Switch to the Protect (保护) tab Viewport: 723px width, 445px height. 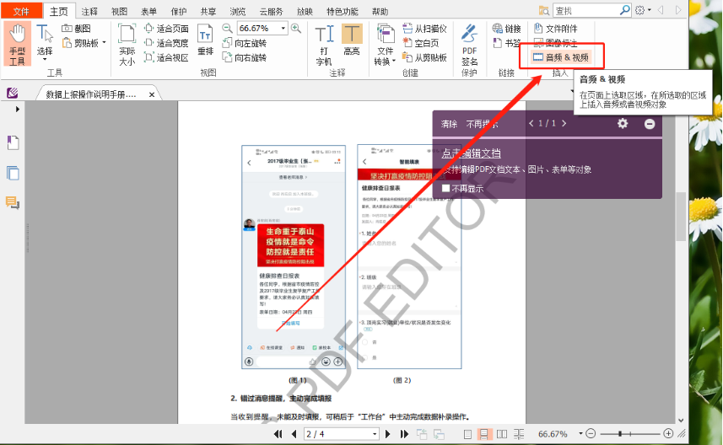[179, 12]
